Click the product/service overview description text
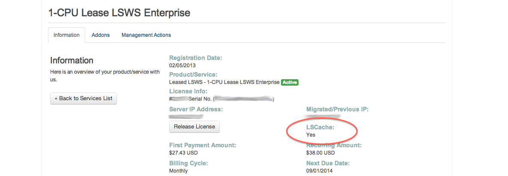The width and height of the screenshot is (508, 176). tap(105, 75)
